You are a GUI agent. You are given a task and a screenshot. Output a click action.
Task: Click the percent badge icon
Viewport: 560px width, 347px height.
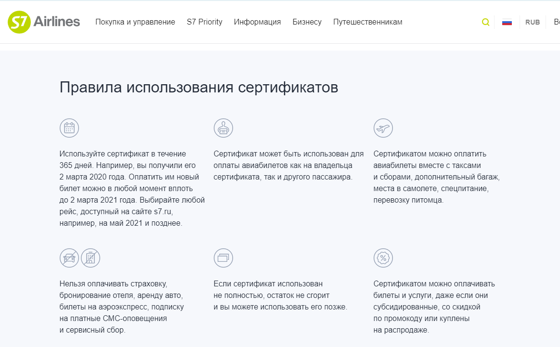coord(383,258)
